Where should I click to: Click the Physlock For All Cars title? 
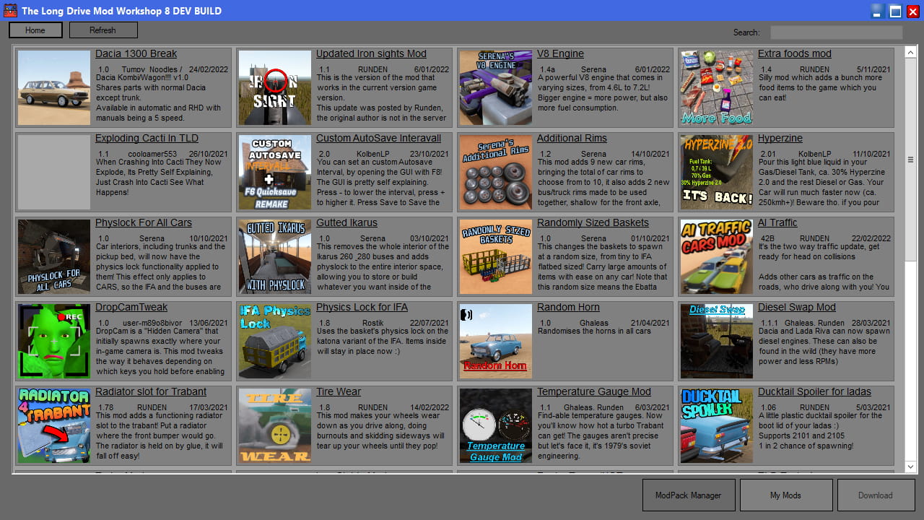coord(144,223)
